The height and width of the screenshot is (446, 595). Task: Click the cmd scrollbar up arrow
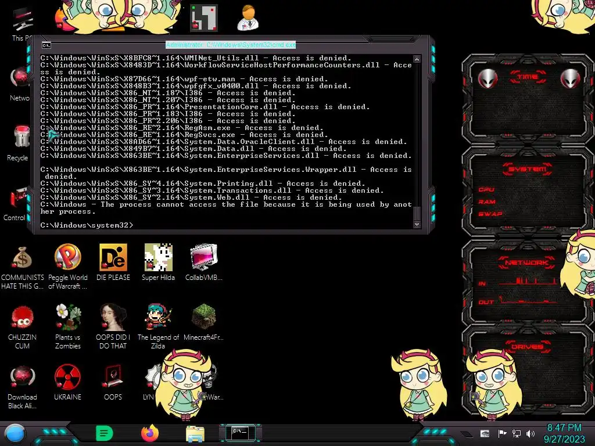click(x=417, y=59)
